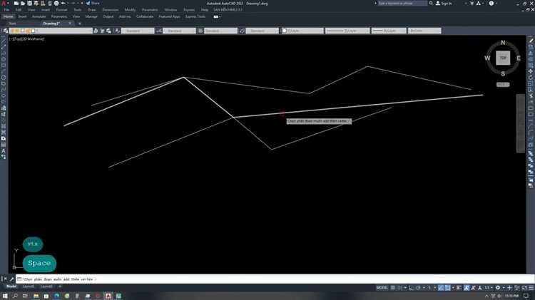The height and width of the screenshot is (300, 535).
Task: Open the ByColor plot style dropdown
Action: click(x=424, y=31)
